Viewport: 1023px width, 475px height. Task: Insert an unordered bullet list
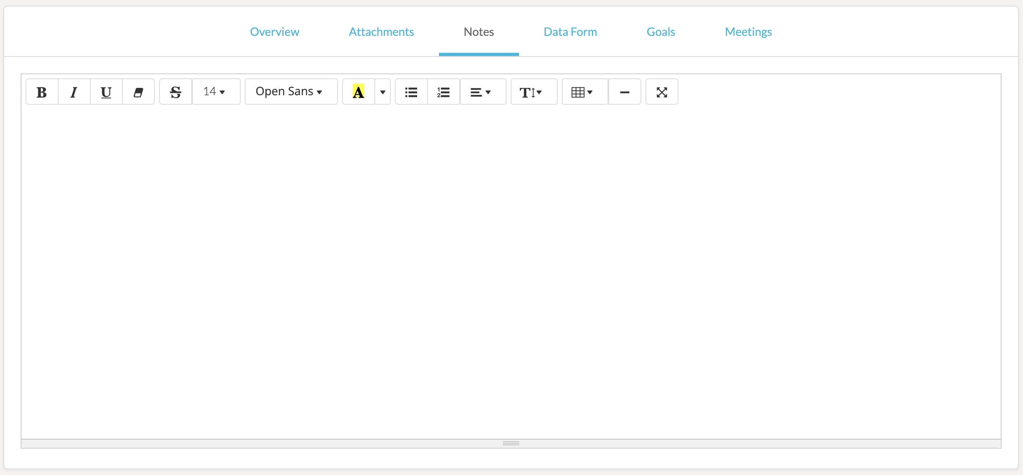click(x=411, y=92)
